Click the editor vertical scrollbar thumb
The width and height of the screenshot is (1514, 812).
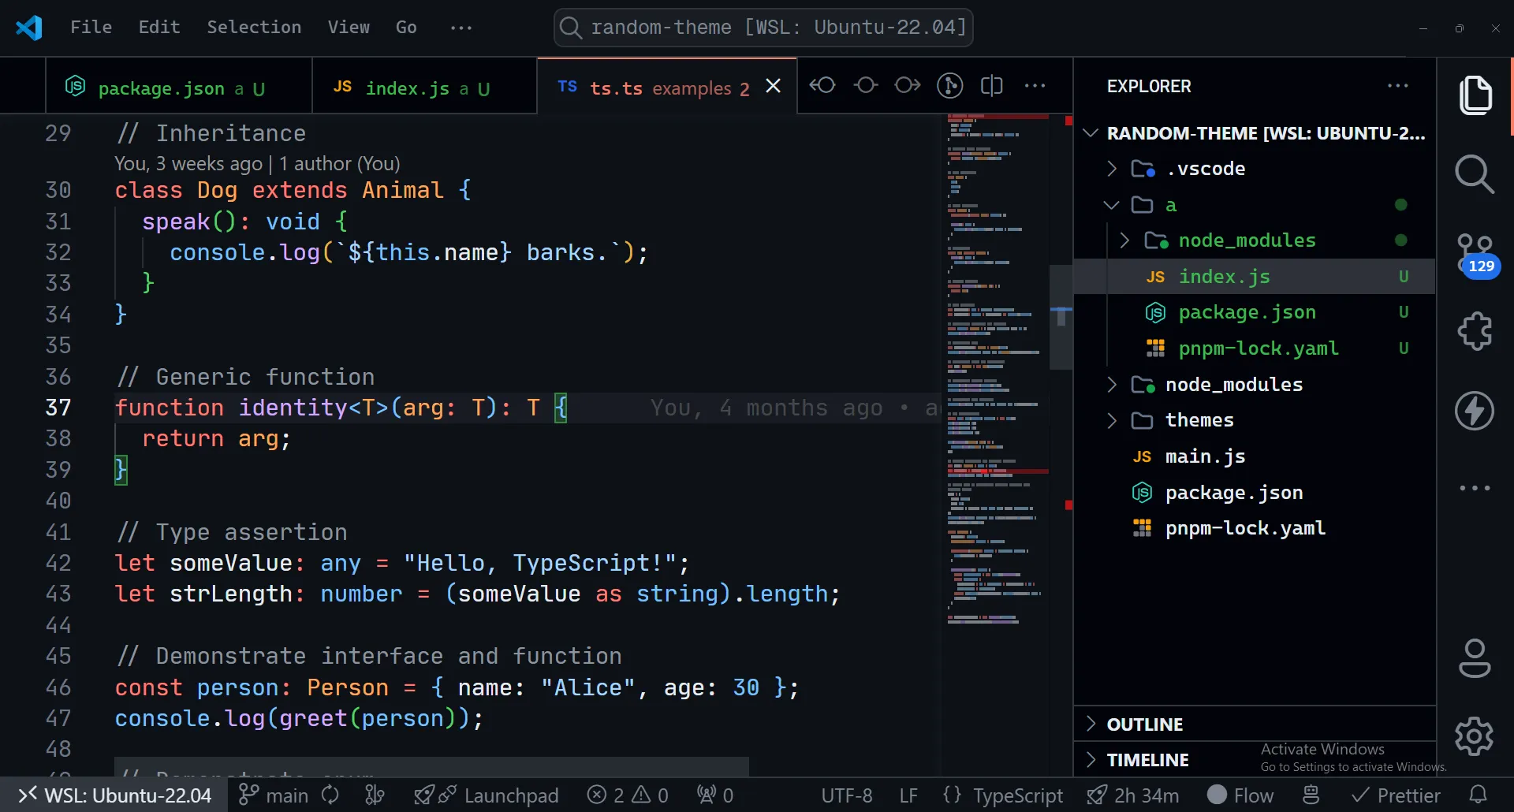(x=1061, y=317)
